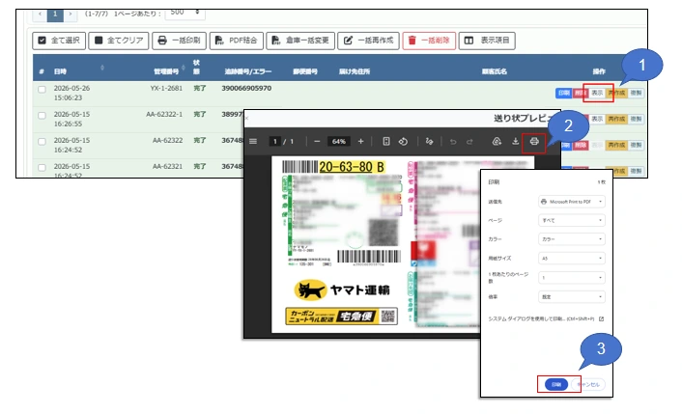Click the save-to-Drive icon in the PDF toolbar
Image resolution: width=682 pixels, height=414 pixels.
tap(497, 141)
